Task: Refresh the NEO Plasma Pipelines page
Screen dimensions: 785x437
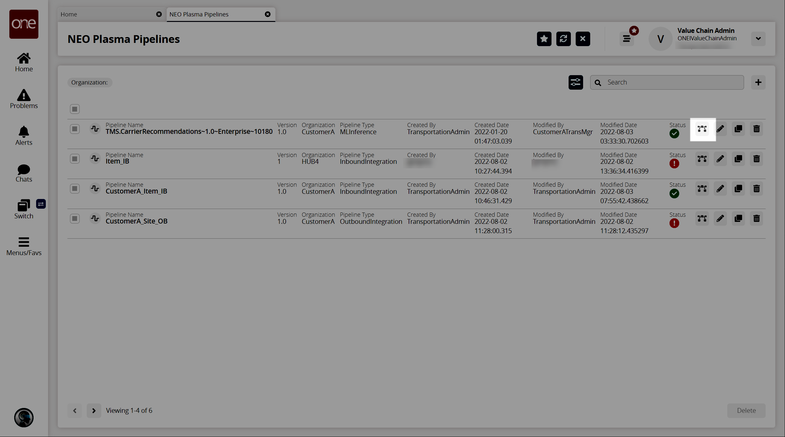Action: click(563, 39)
